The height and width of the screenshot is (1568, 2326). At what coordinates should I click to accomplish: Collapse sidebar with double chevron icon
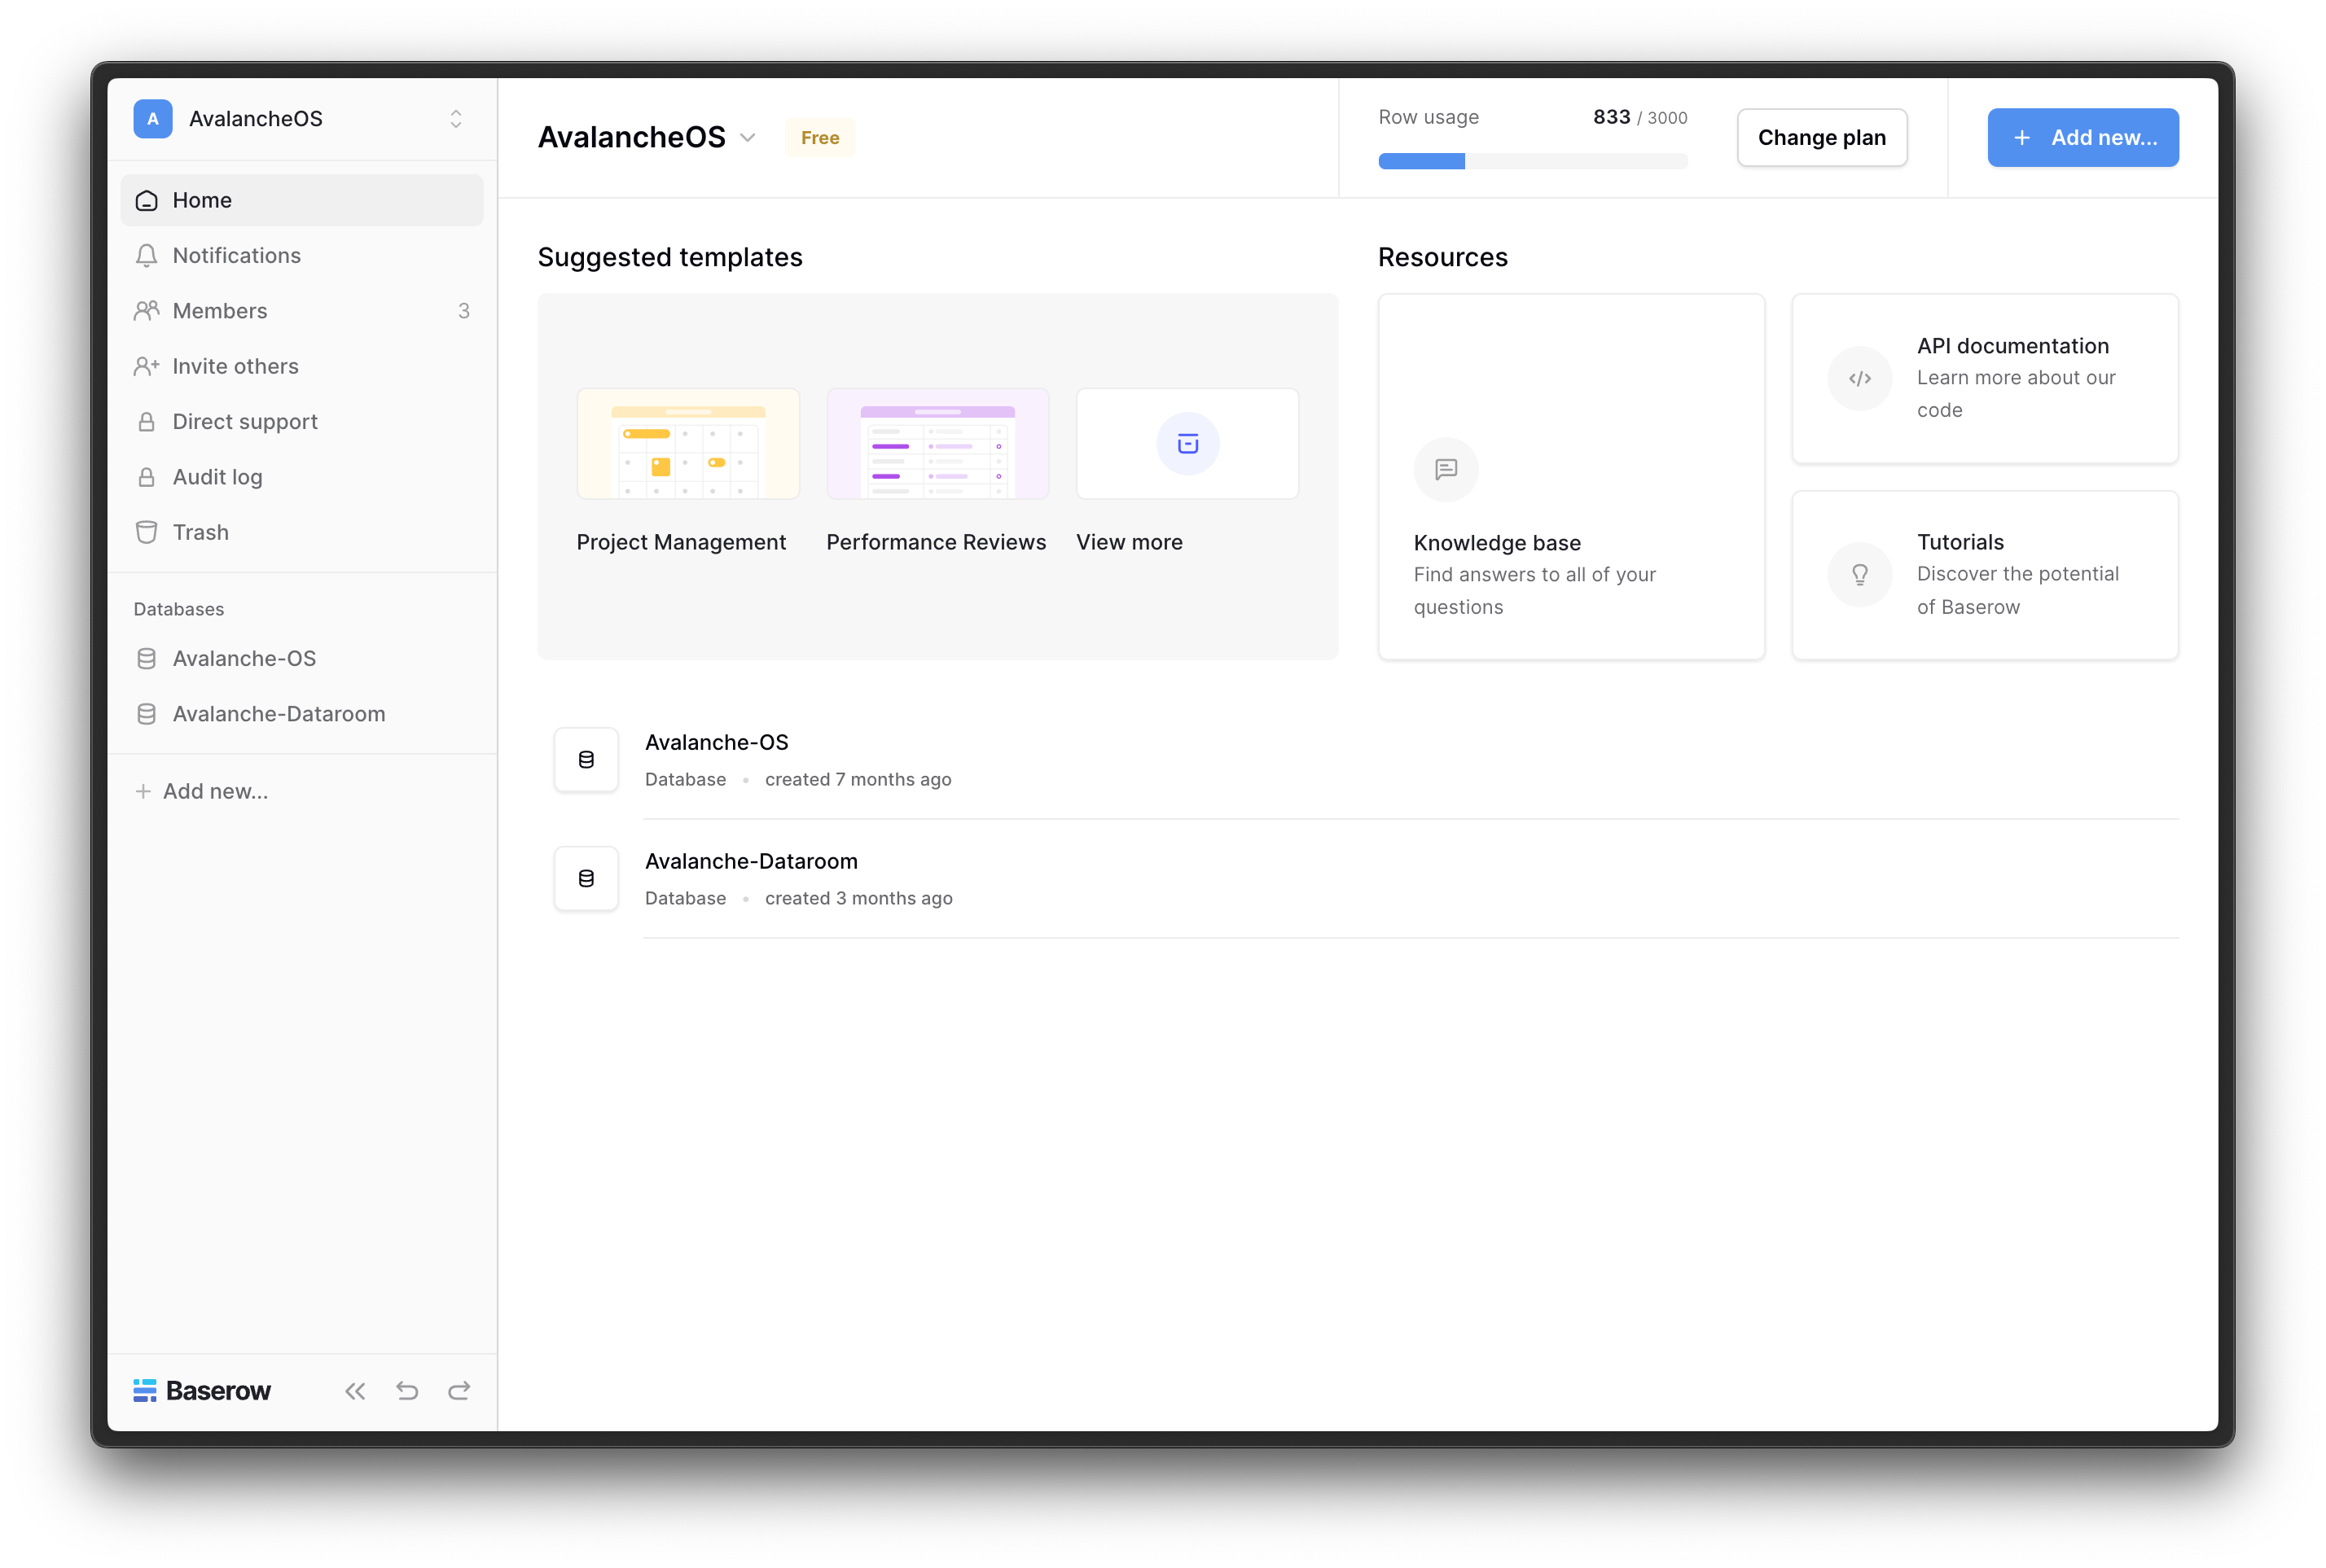pyautogui.click(x=355, y=1391)
